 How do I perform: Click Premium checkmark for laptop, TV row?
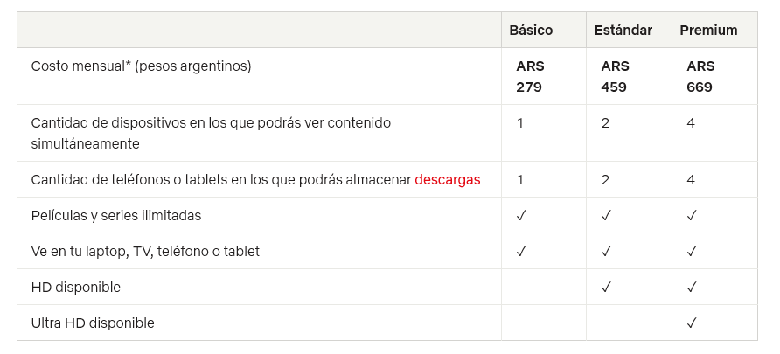(x=692, y=251)
